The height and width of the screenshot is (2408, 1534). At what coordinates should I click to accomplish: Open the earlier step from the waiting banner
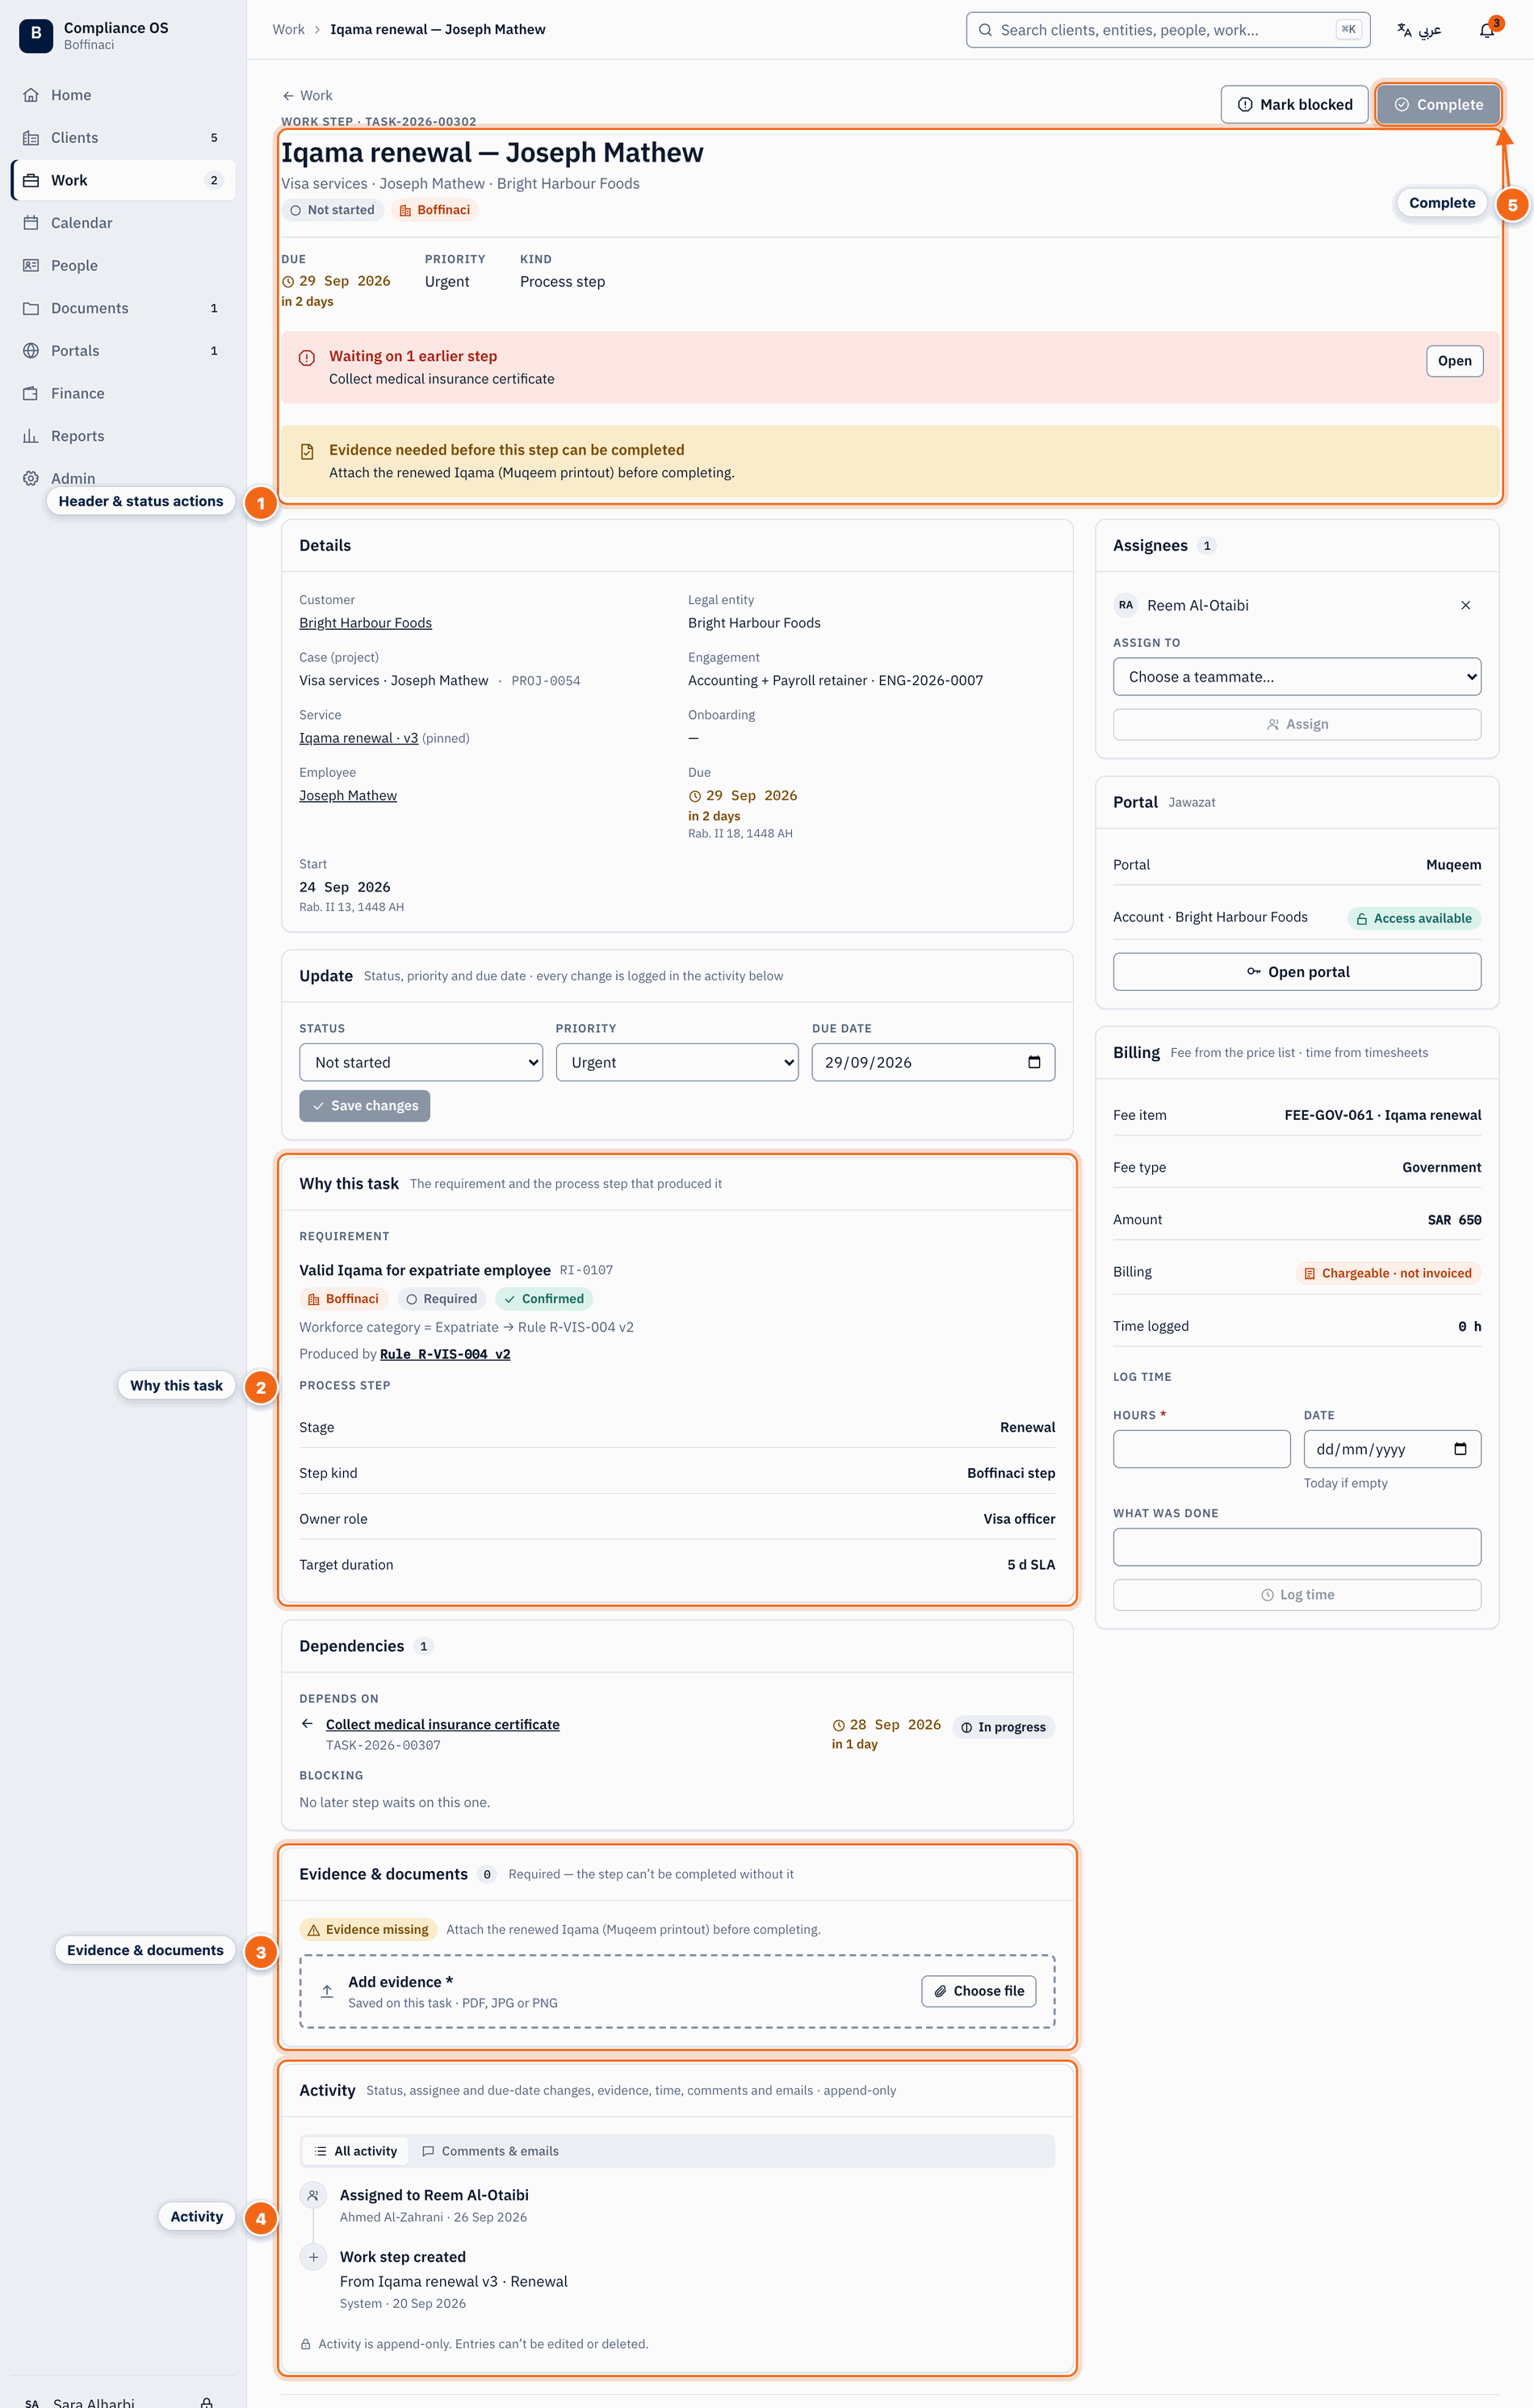coord(1454,361)
